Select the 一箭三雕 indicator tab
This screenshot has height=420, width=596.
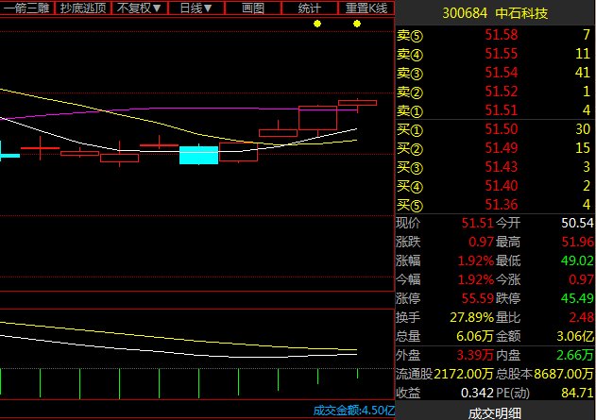click(x=26, y=8)
